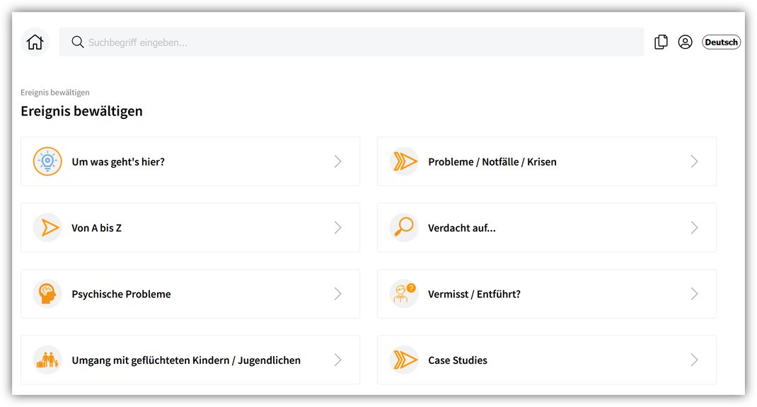Open the user account profile icon
The height and width of the screenshot is (407, 757).
(685, 42)
